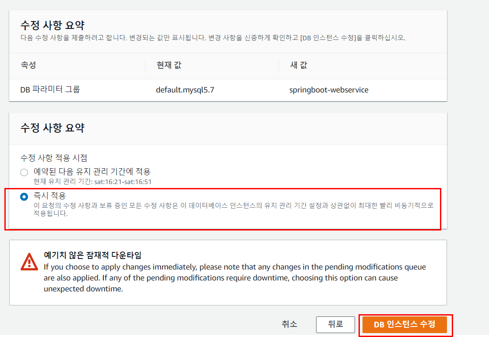489x337 pixels.
Task: Click the '수정 사항 적용 시점' label
Action: pyautogui.click(x=54, y=158)
